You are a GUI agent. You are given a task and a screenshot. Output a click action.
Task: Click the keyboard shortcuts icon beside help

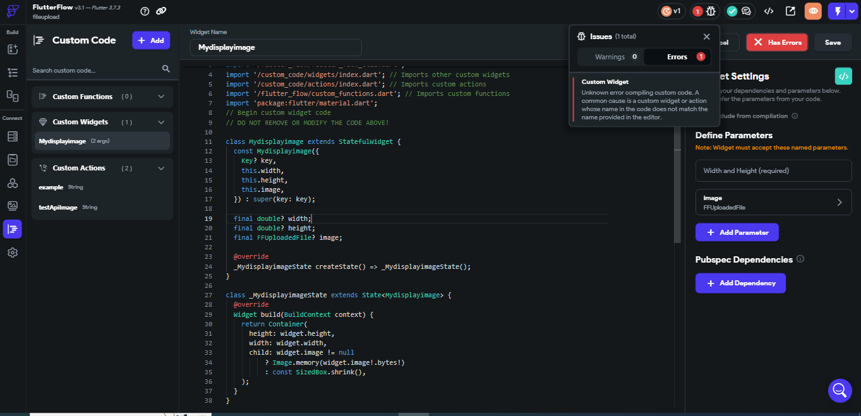(162, 11)
